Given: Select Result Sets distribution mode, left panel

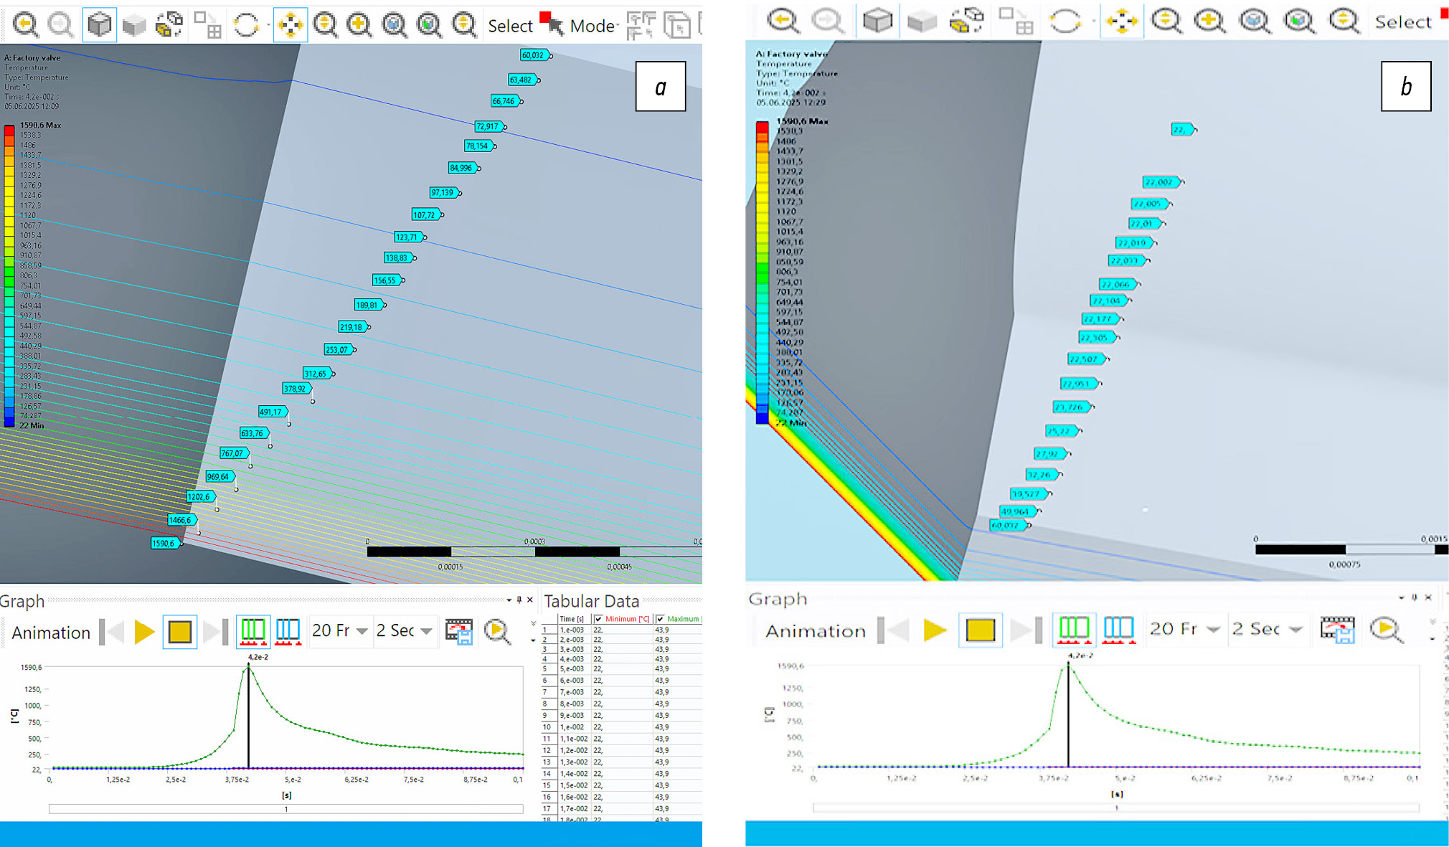Looking at the screenshot, I should (x=288, y=632).
